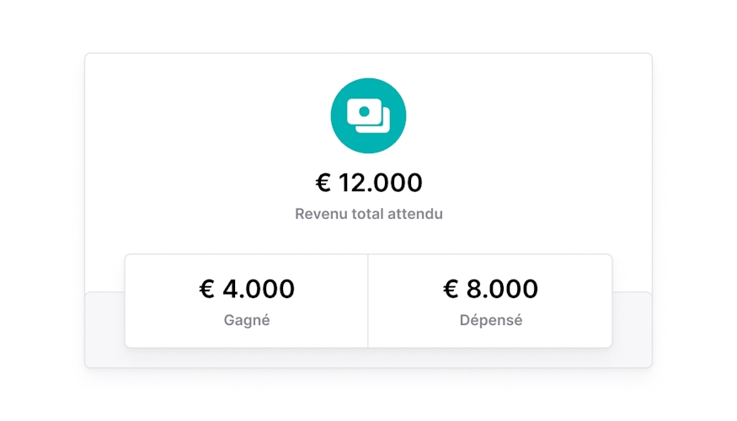Click the € 4.000 earned amount

(247, 289)
